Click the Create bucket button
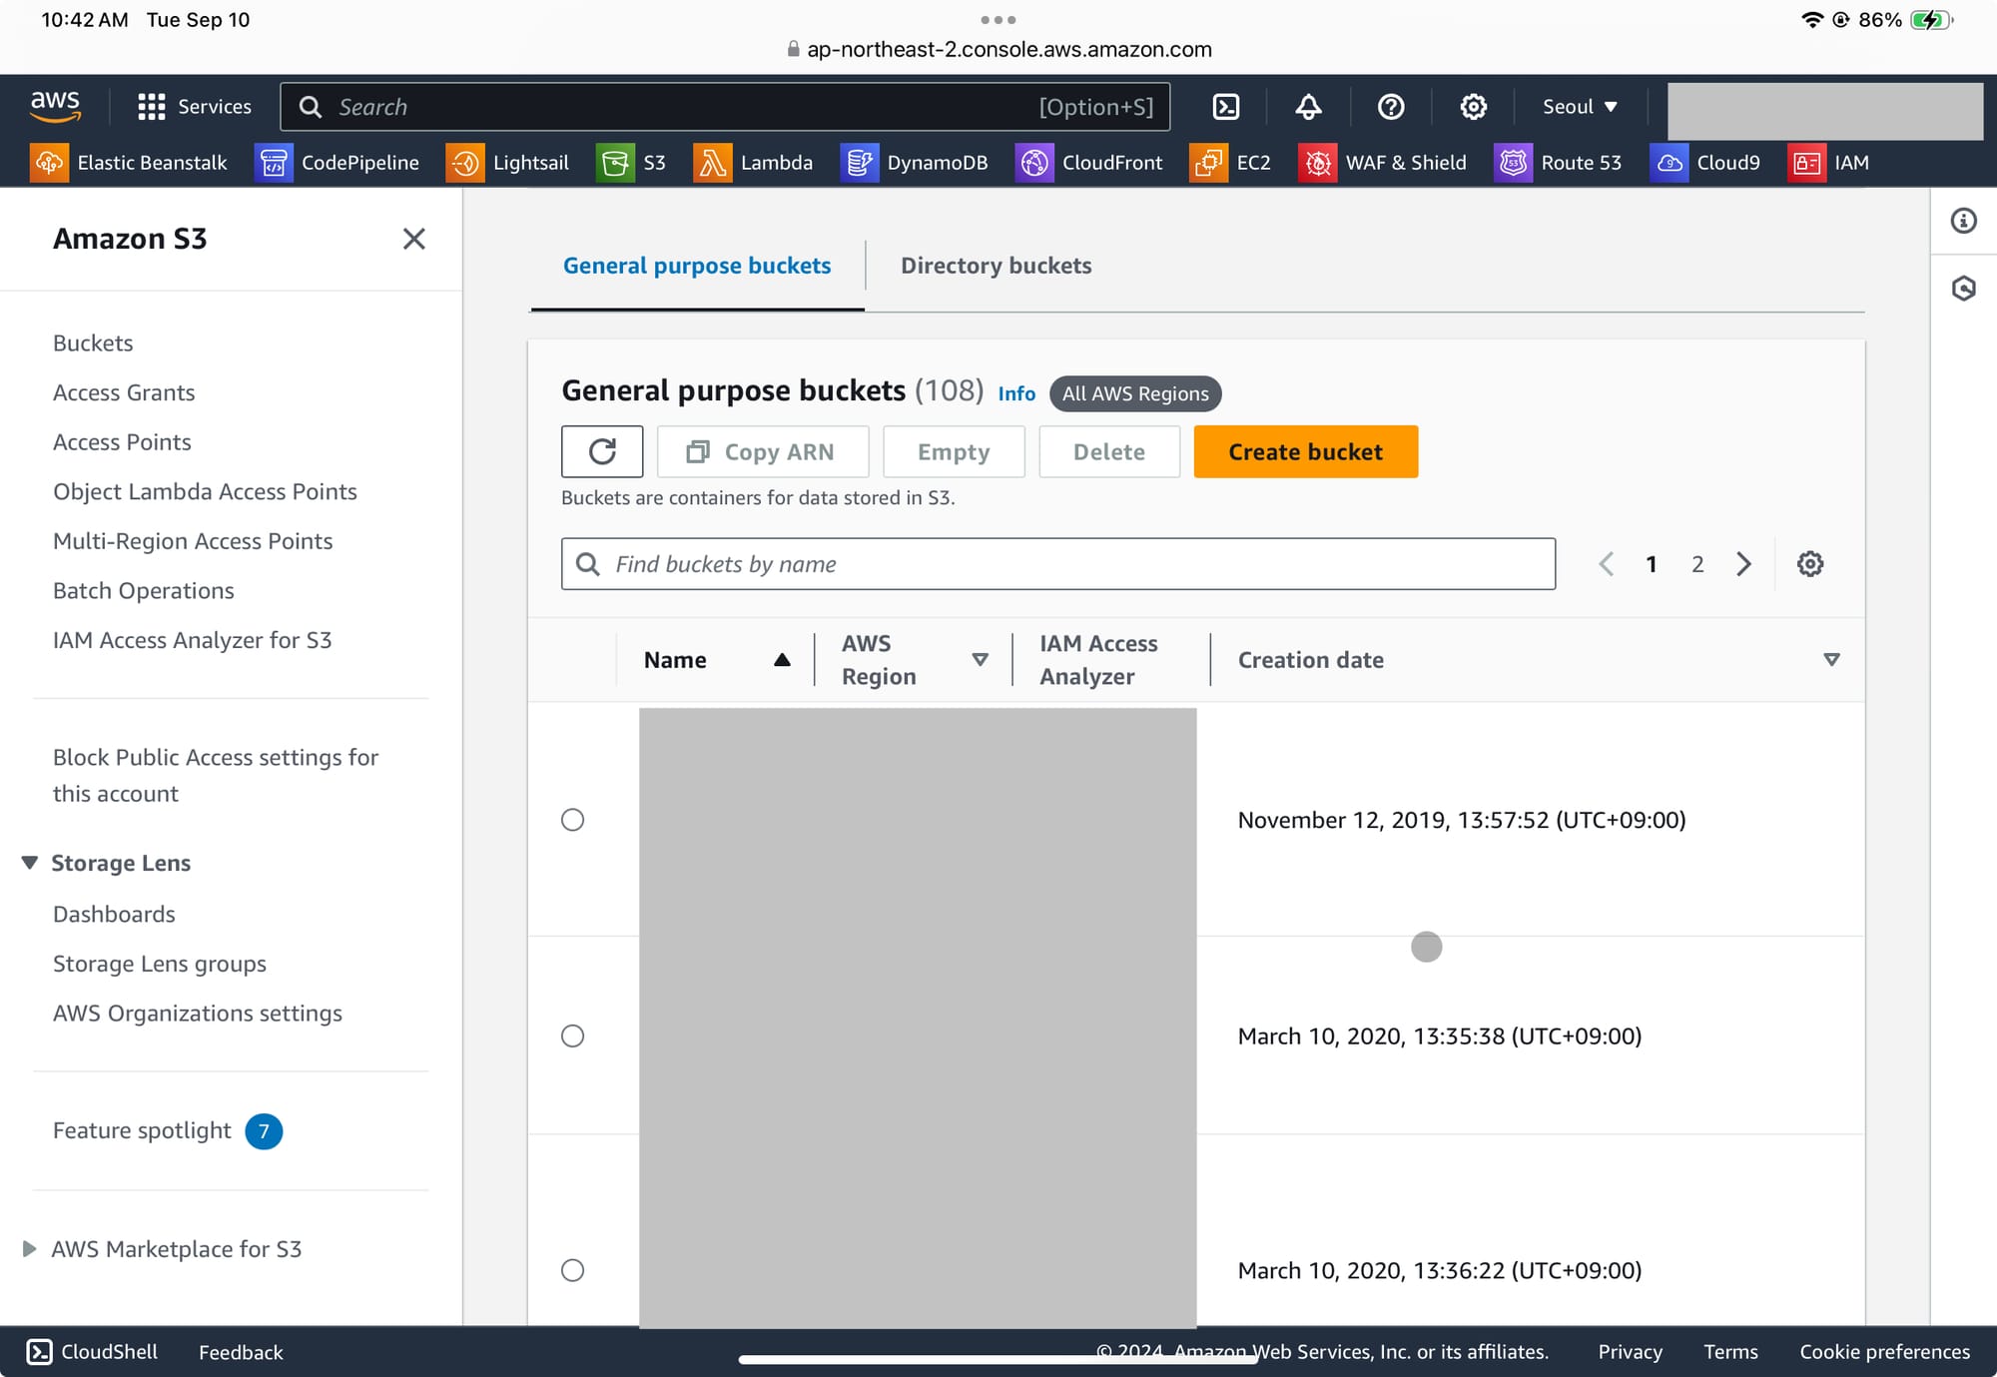This screenshot has height=1377, width=1997. (x=1305, y=451)
